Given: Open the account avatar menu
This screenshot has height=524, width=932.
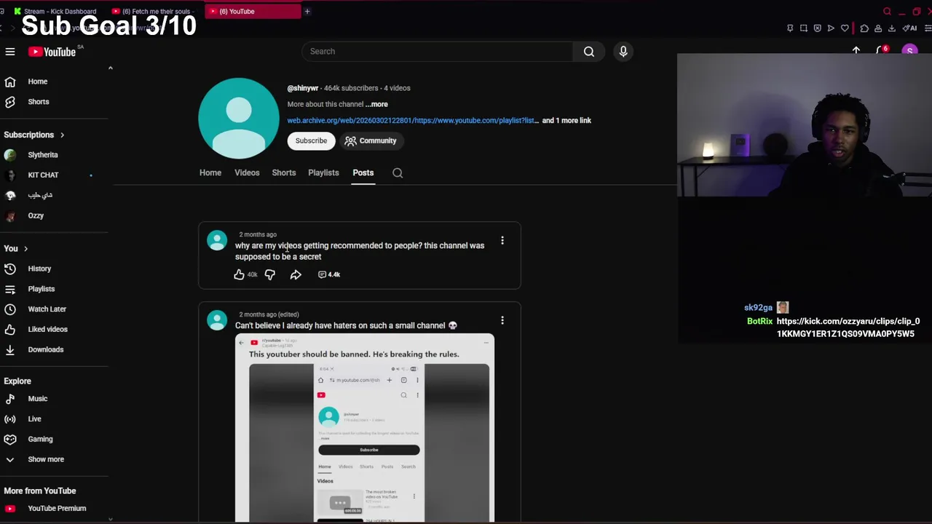Looking at the screenshot, I should click(x=909, y=51).
